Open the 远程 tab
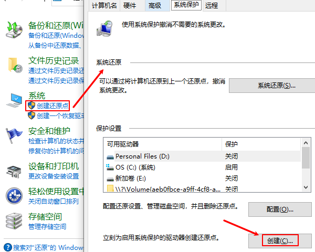The image size is (315, 252). pos(212,6)
